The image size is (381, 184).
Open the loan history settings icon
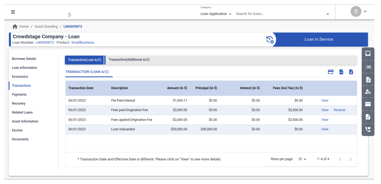coord(270,40)
